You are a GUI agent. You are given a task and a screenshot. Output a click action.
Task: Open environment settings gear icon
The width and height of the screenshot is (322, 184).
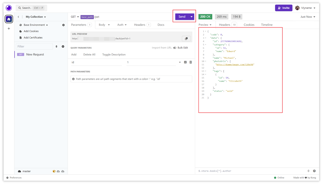(63, 25)
